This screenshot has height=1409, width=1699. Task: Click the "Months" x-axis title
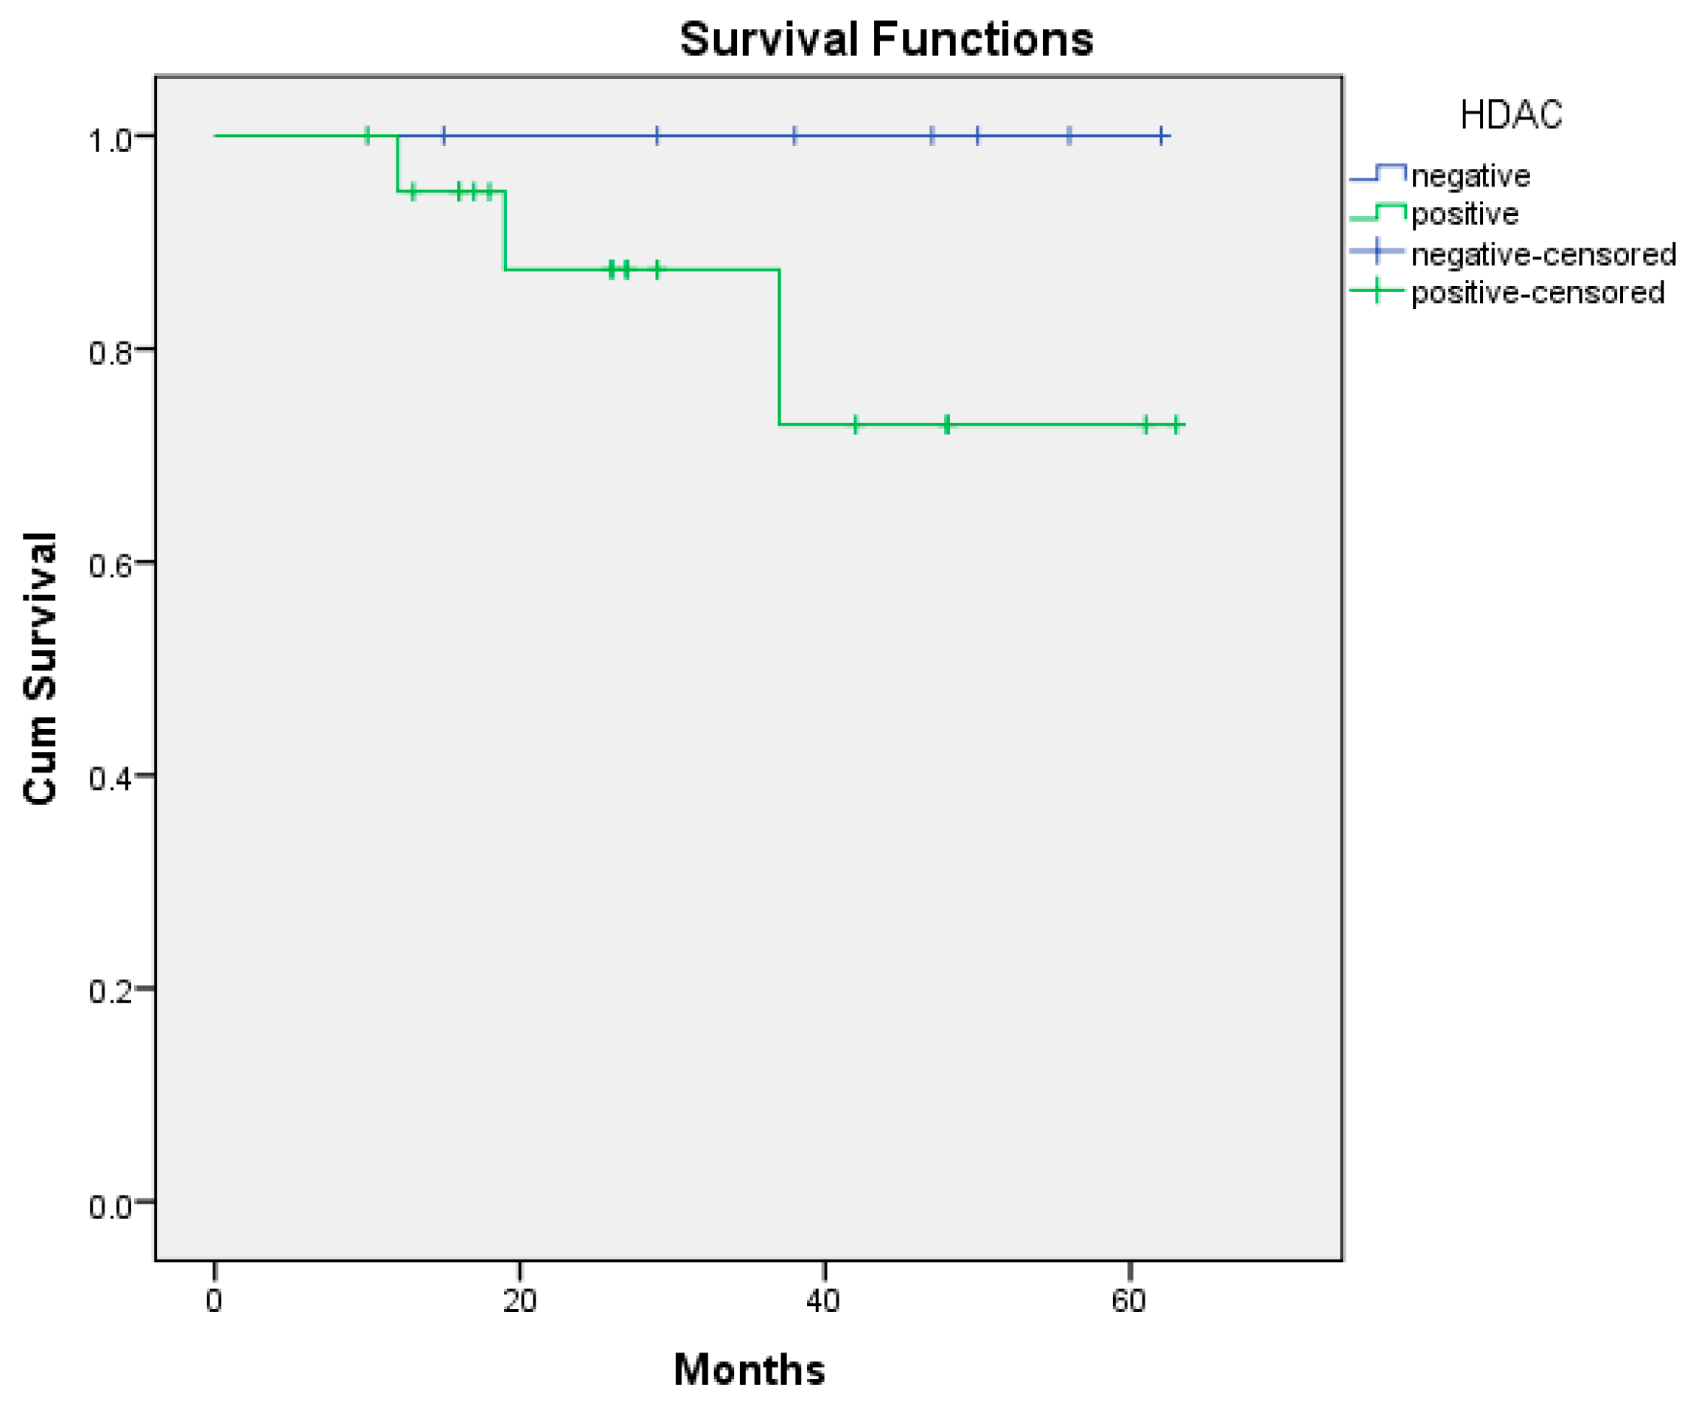749,1369
